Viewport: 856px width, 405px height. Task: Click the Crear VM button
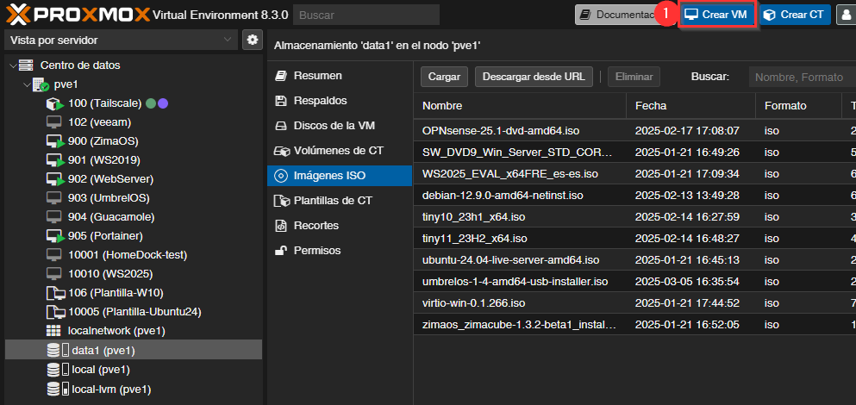[x=717, y=15]
